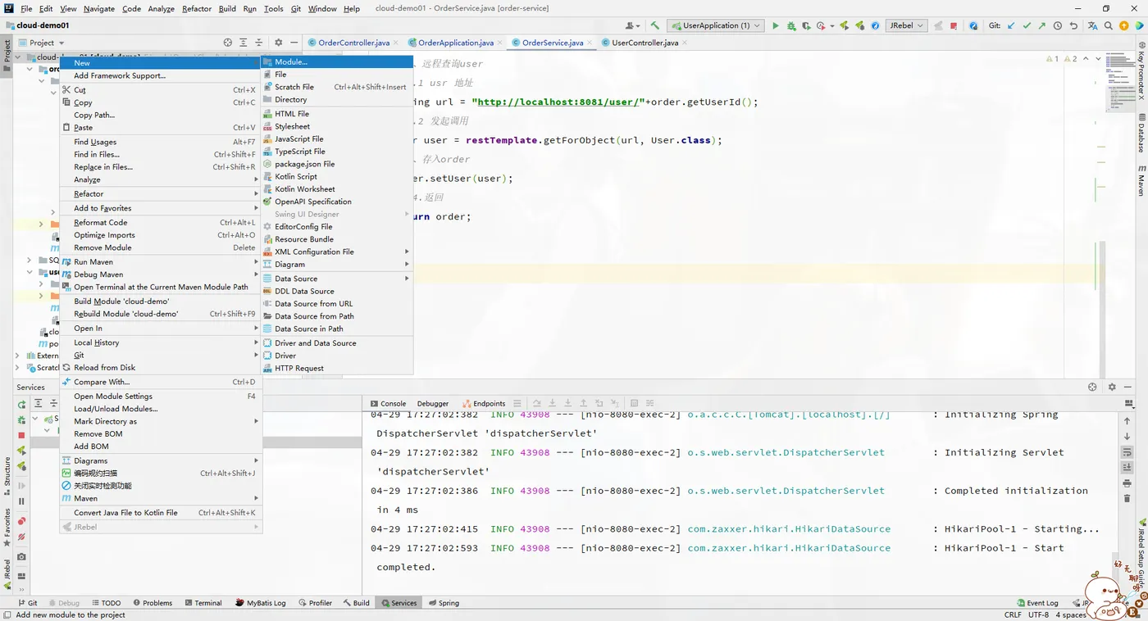Click the Rerun icon in the Services panel
The width and height of the screenshot is (1148, 621).
tap(22, 404)
